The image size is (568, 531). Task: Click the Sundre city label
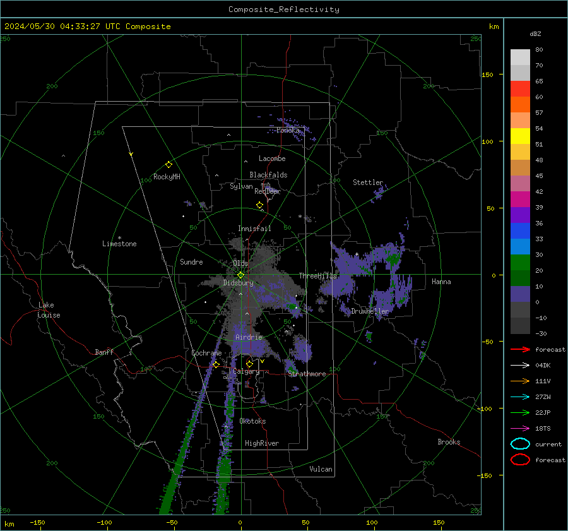pyautogui.click(x=191, y=261)
